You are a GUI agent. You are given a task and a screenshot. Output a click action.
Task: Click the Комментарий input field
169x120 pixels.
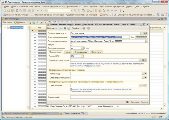[x=109, y=97]
